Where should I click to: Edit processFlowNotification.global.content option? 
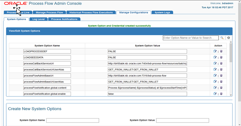215,87
